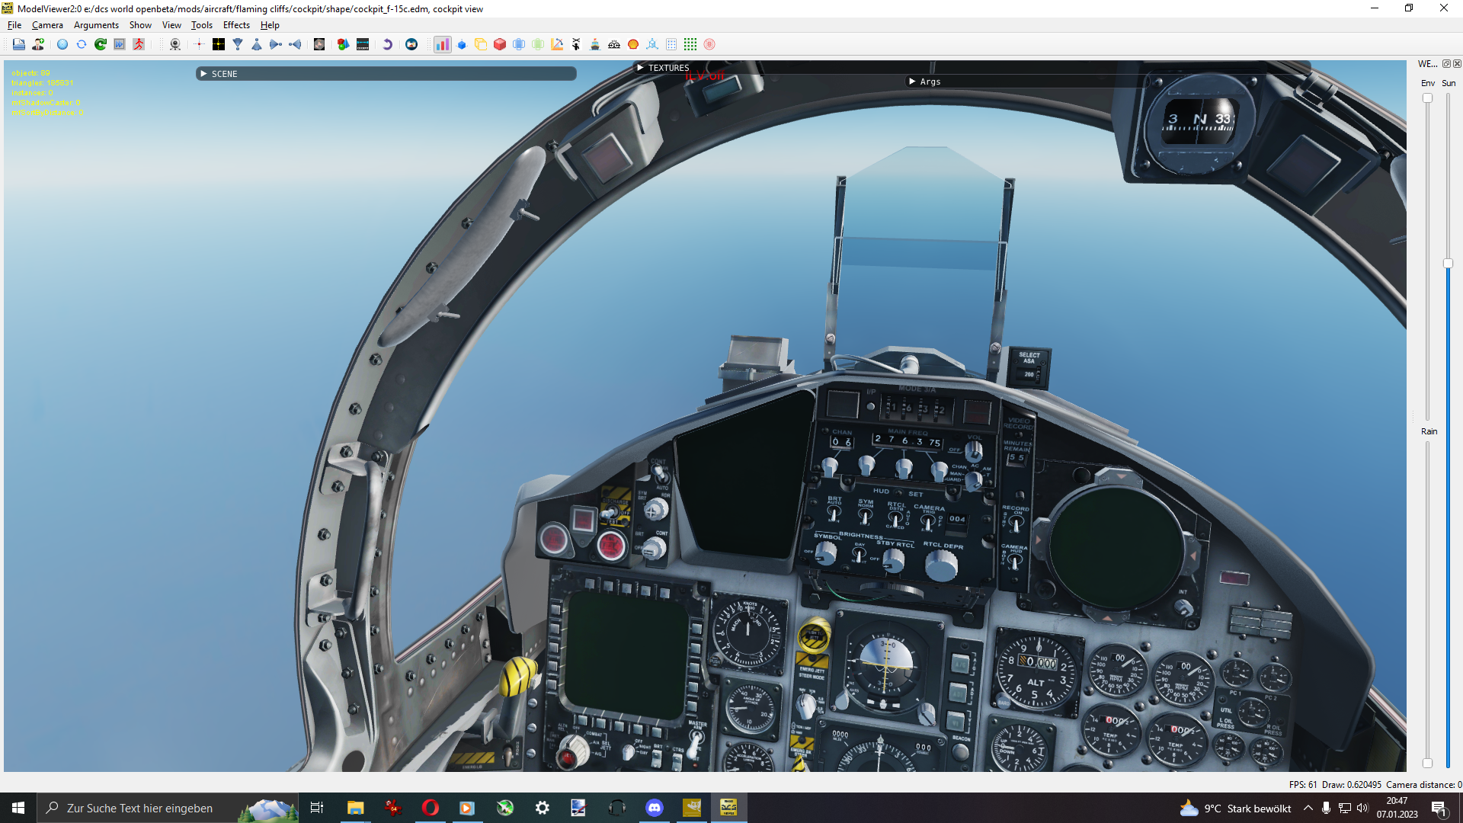Click the blue left-facing cone icon
1463x823 pixels.
pyautogui.click(x=295, y=44)
